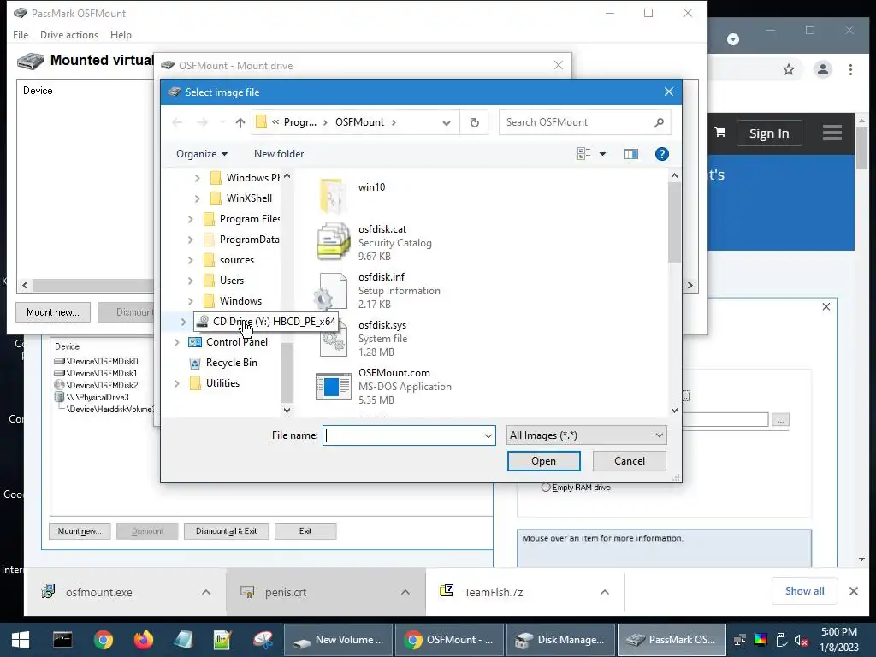The width and height of the screenshot is (876, 657).
Task: Click search magnifier in Search OSFMount box
Action: 659,122
